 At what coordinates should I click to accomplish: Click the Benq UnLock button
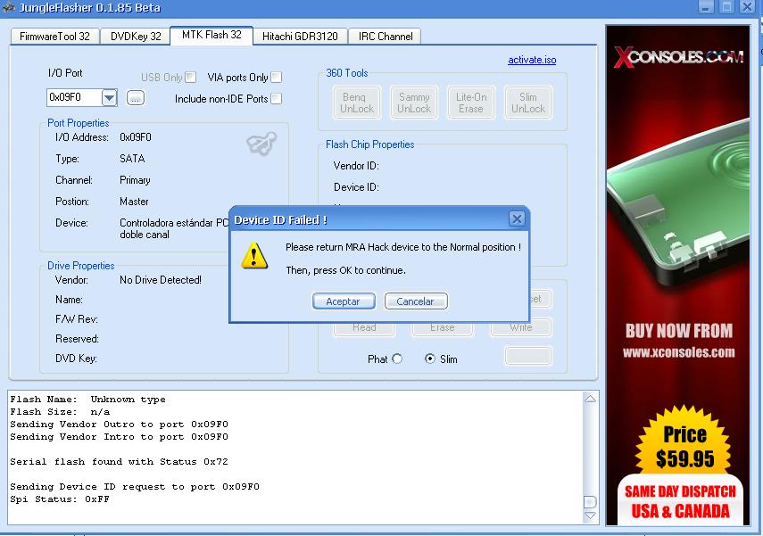pos(357,103)
